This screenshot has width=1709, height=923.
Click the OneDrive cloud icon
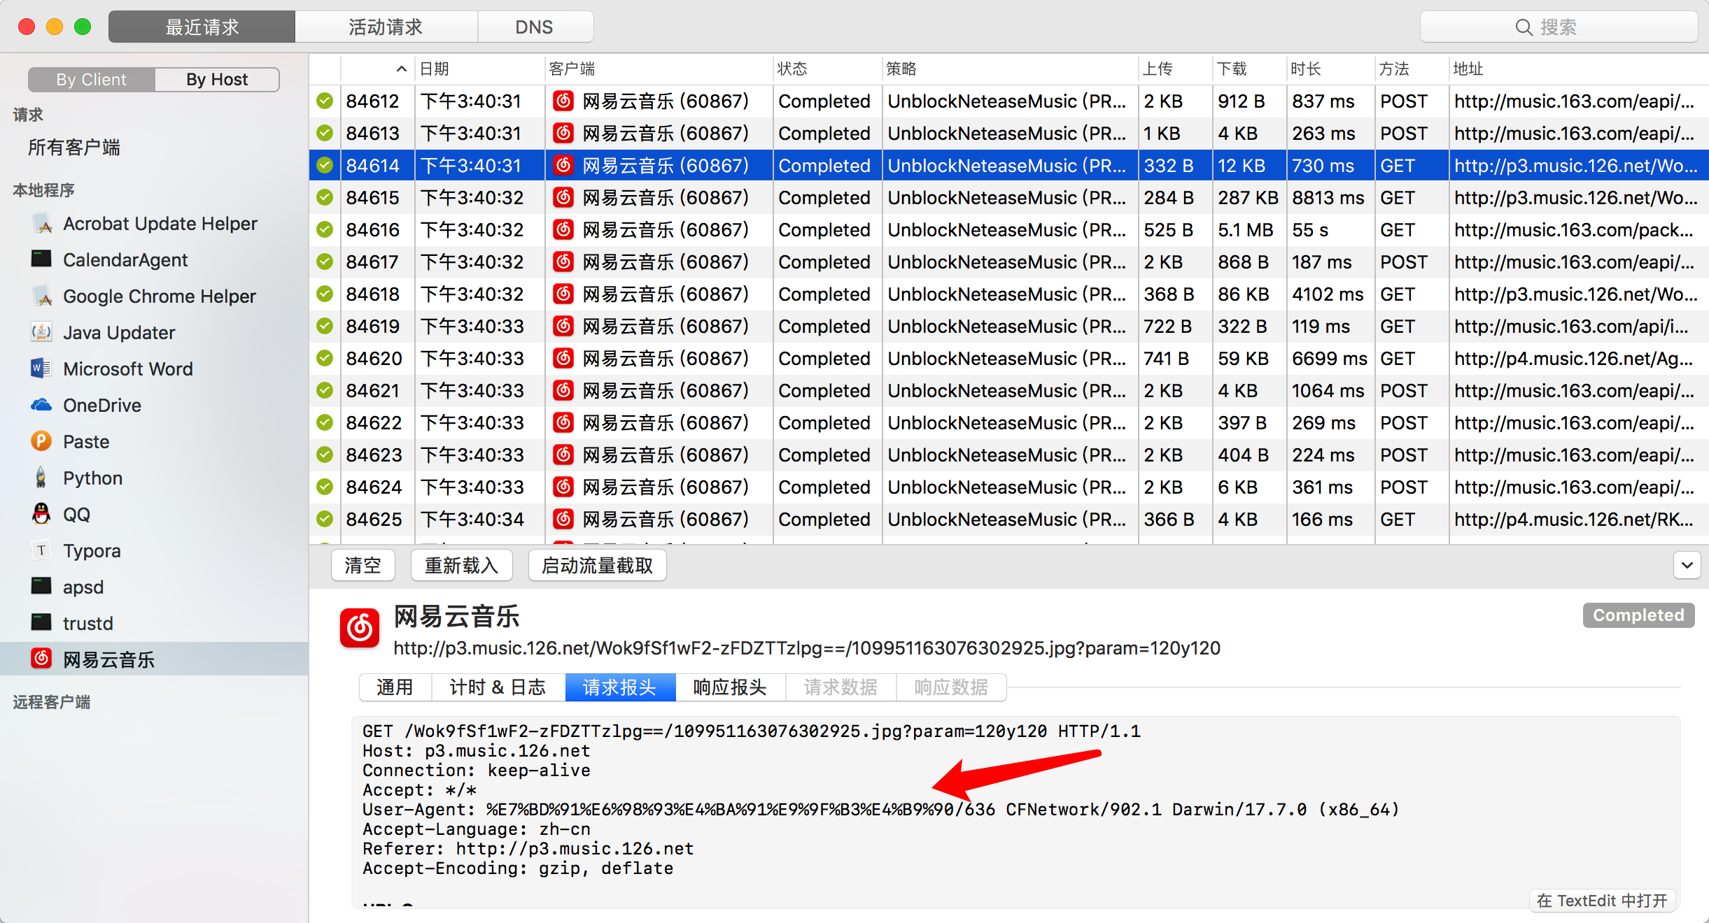42,405
